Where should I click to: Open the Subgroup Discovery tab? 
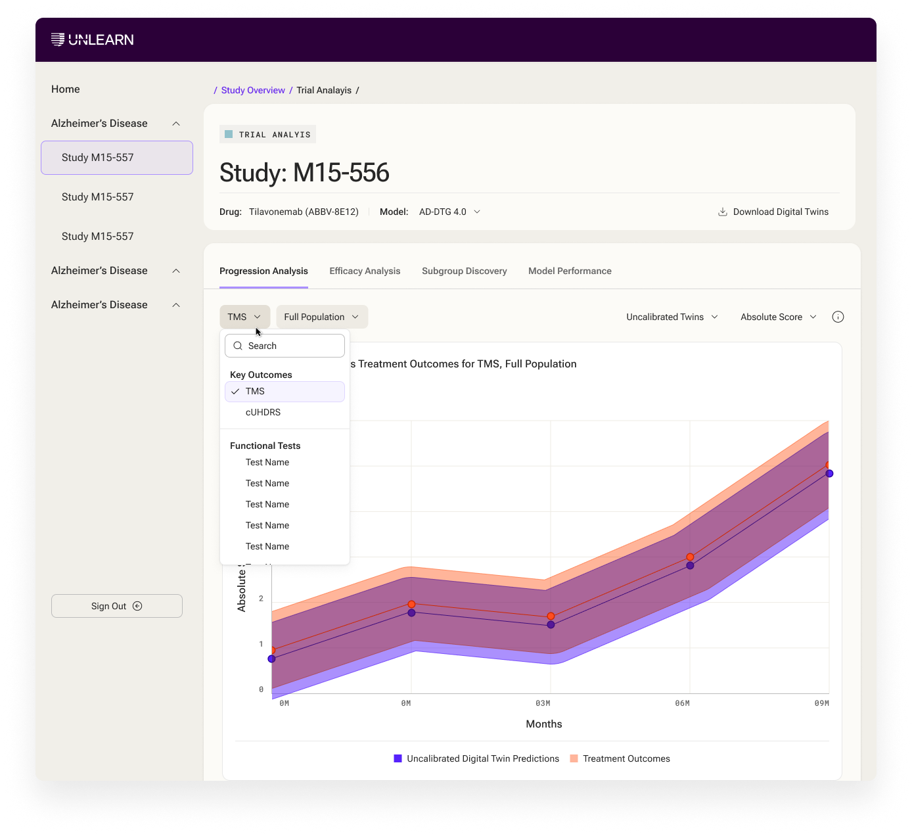[x=465, y=271]
